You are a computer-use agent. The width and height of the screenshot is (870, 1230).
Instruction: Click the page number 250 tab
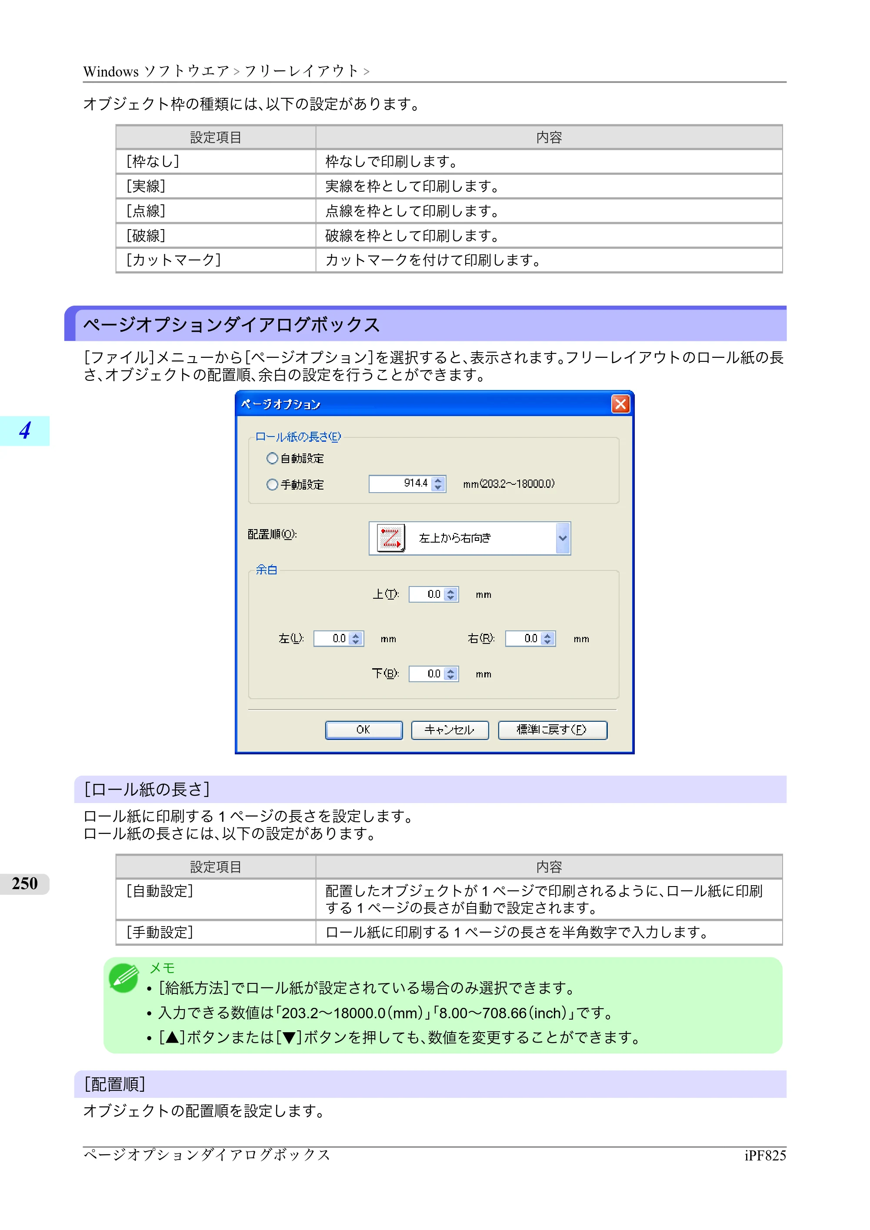click(25, 884)
